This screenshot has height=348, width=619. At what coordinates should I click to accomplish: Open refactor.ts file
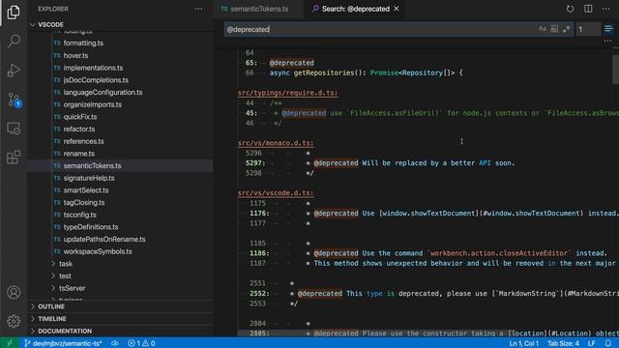[79, 129]
